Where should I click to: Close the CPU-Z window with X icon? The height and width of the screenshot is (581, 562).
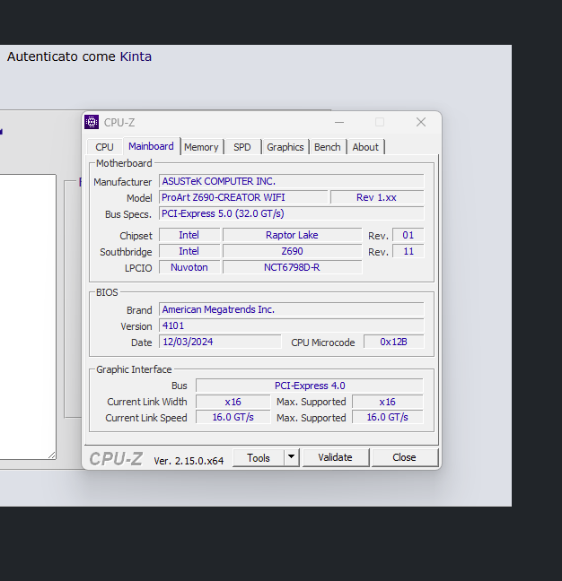[x=421, y=122]
